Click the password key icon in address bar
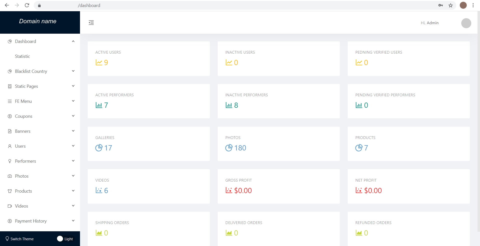 coord(440,5)
